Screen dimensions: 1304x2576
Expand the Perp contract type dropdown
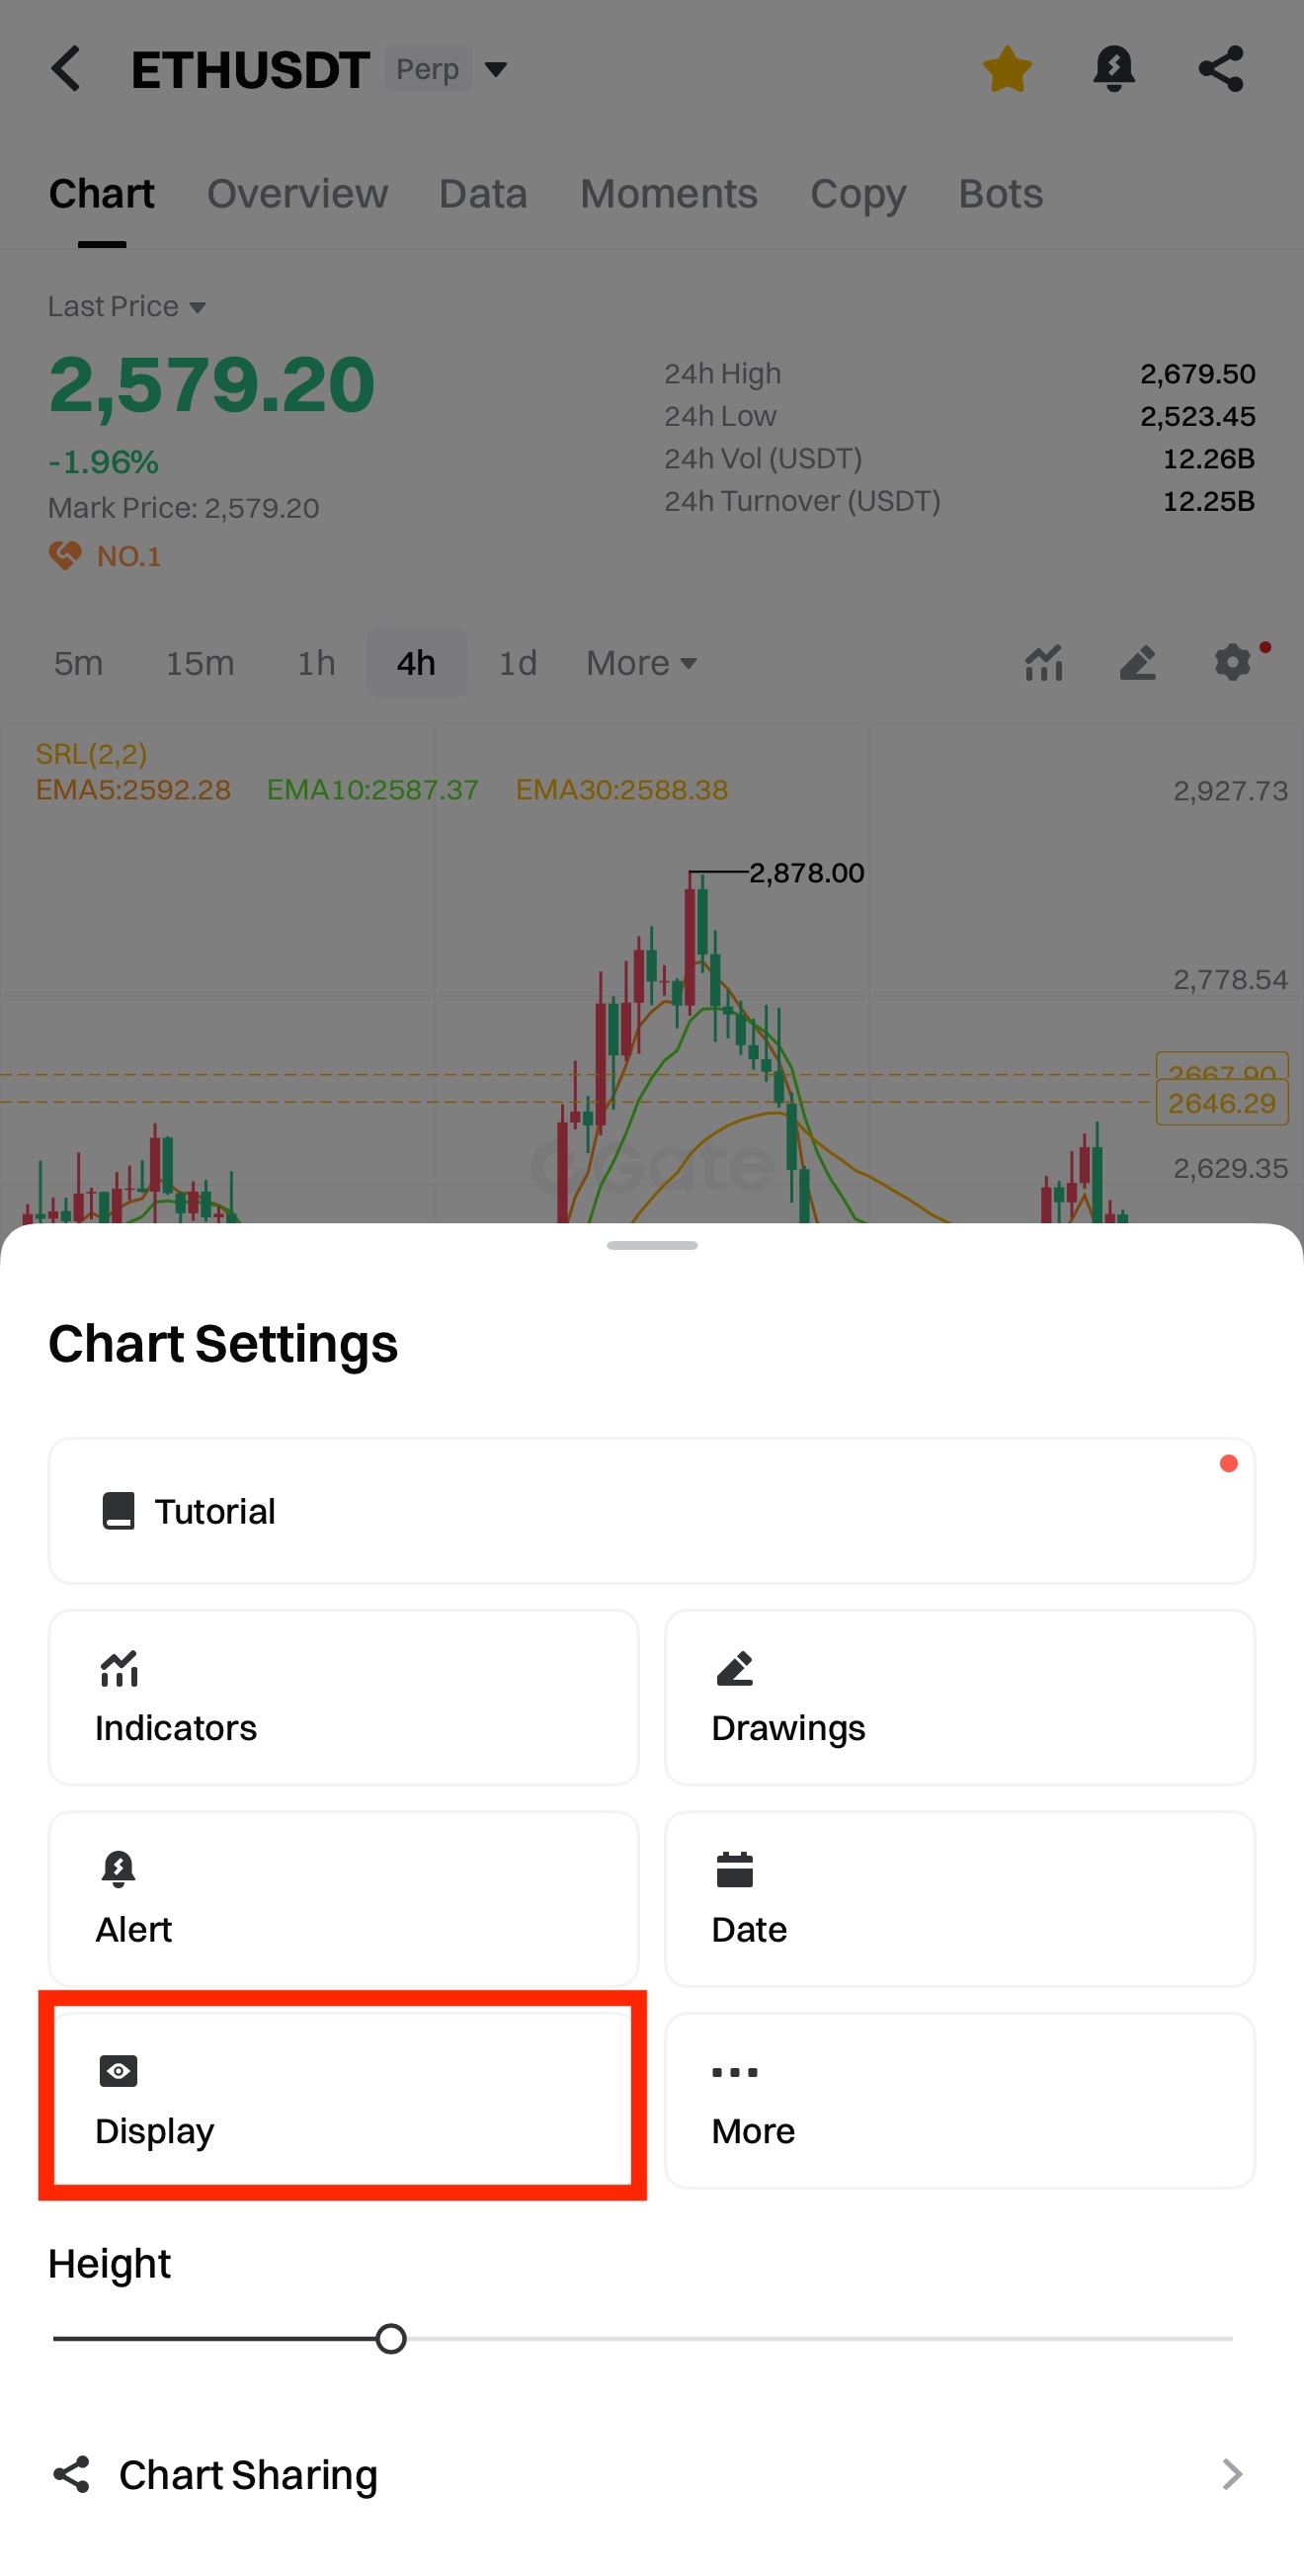[495, 69]
